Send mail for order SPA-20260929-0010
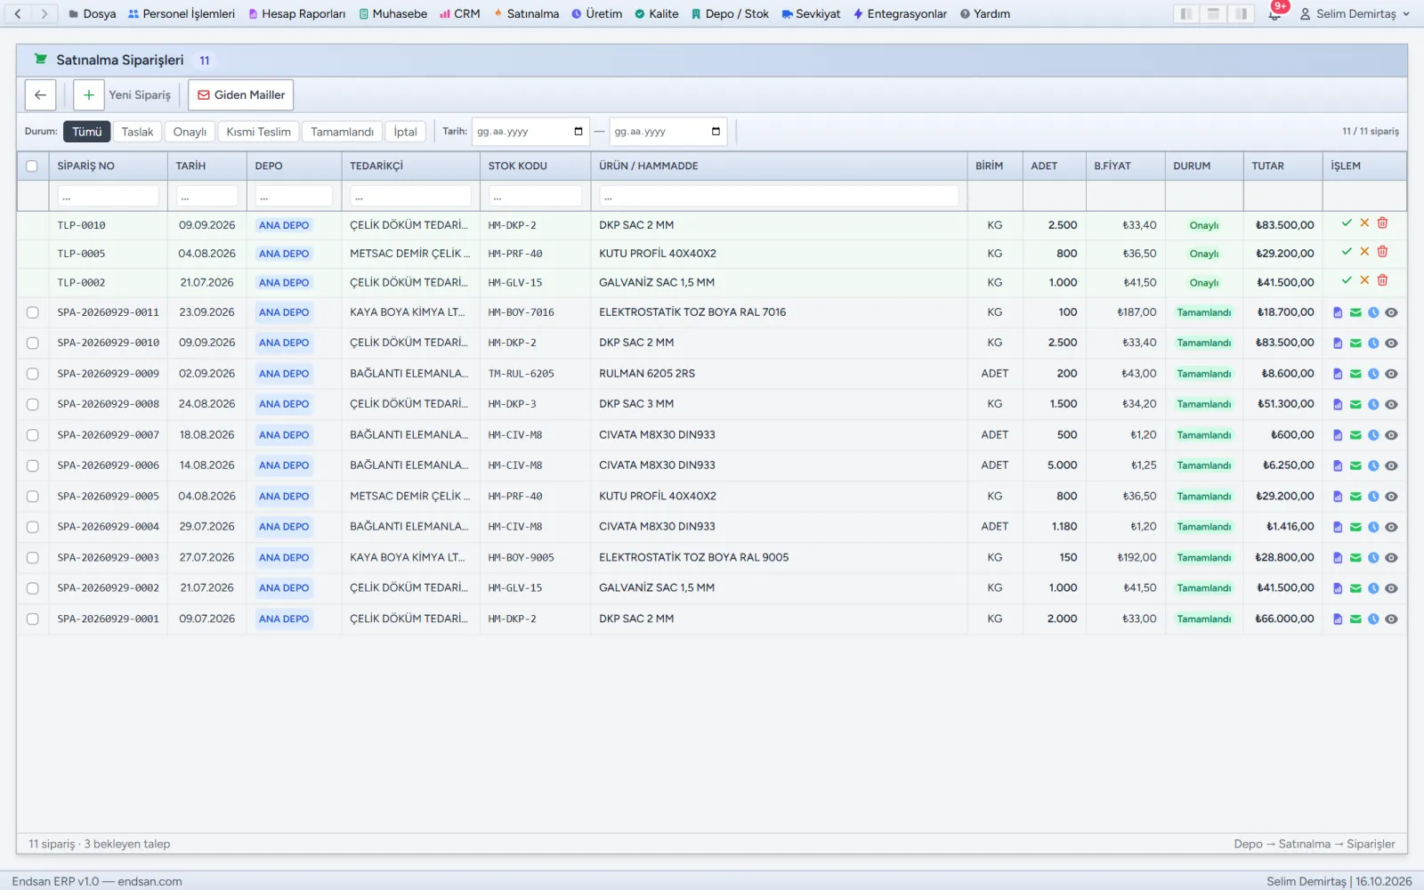Viewport: 1424px width, 890px height. click(1355, 344)
